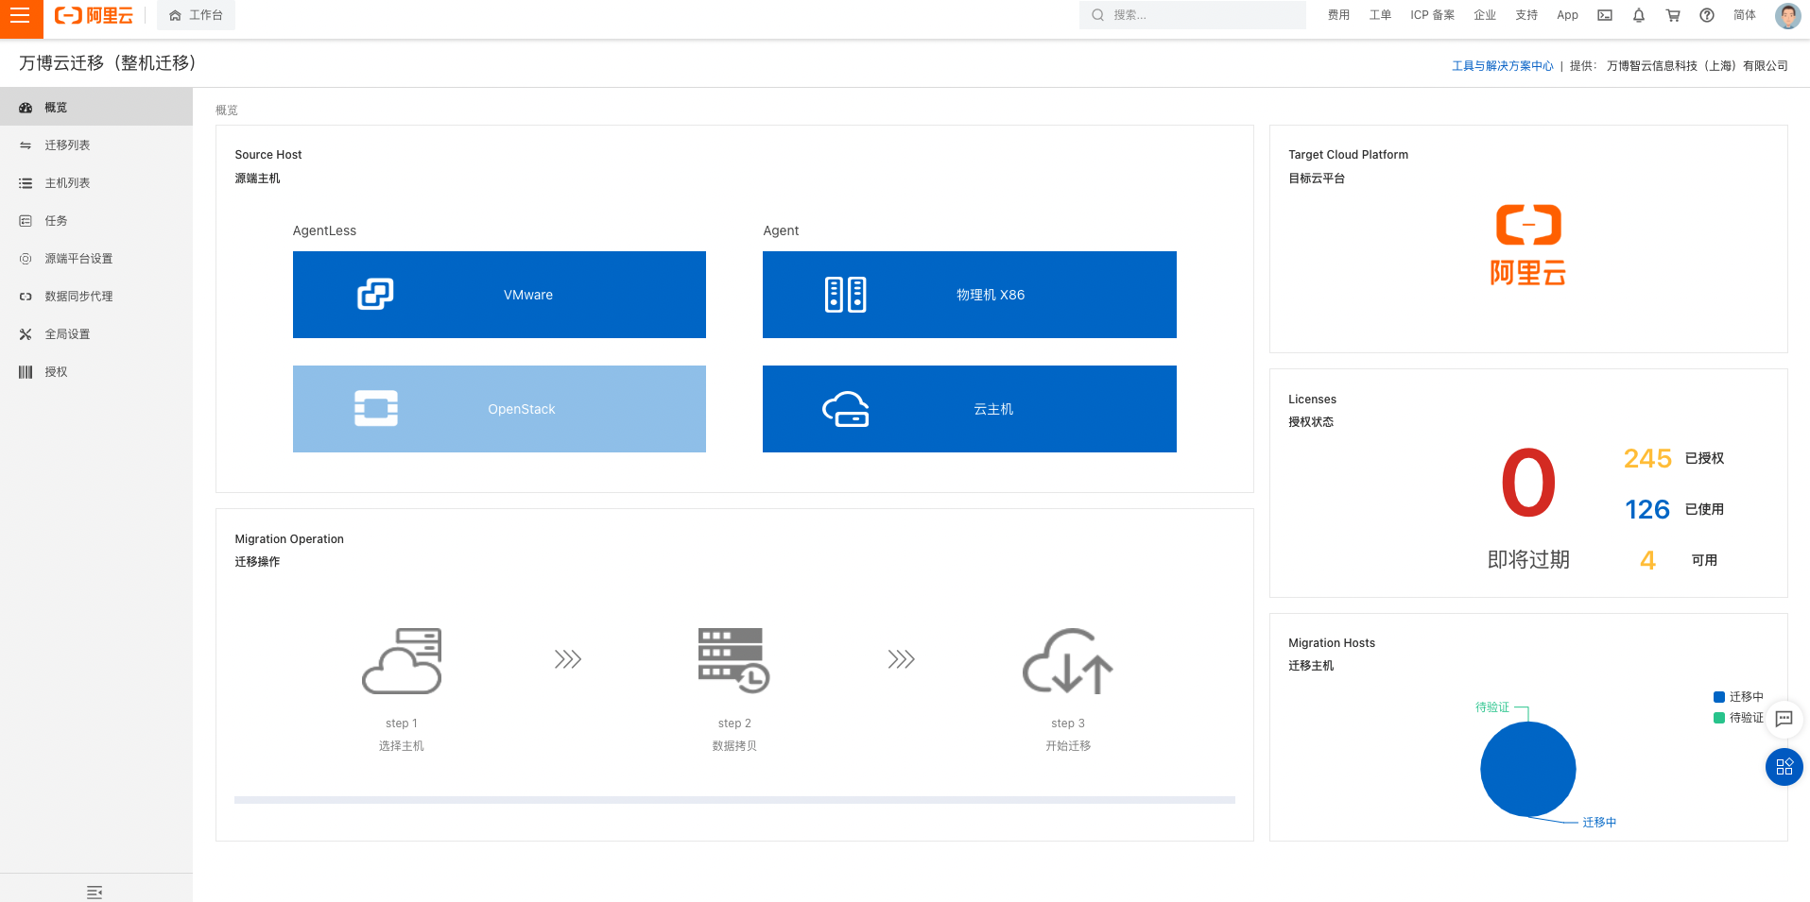
Task: Open the ICP 备案 menu
Action: point(1432,15)
